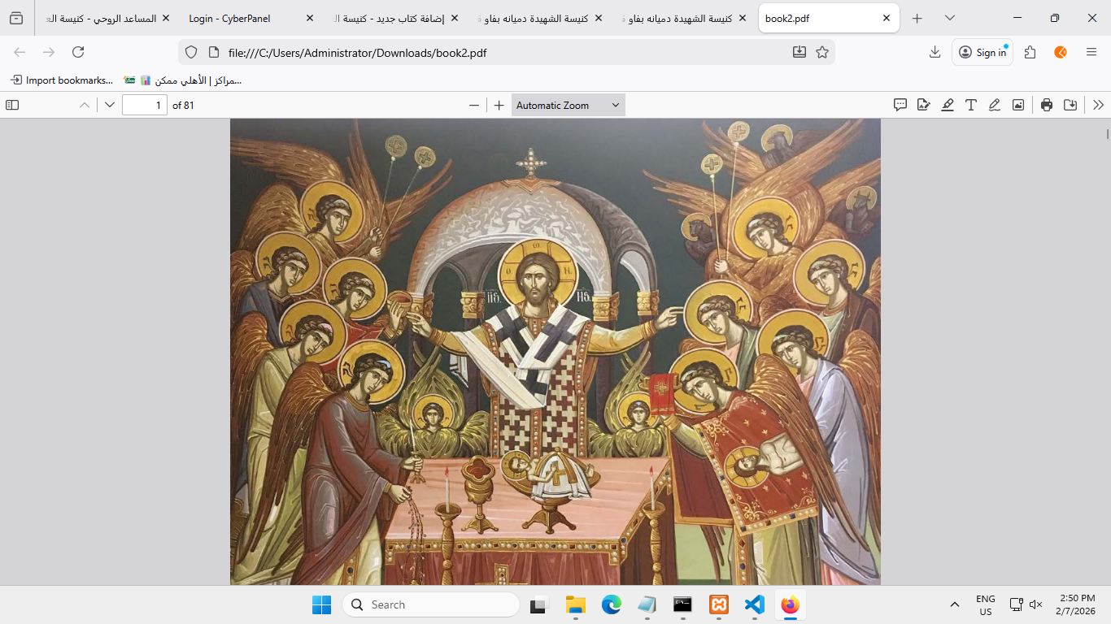Open Firefox application hamburger menu
Screen dimensions: 1111x624
1091,52
